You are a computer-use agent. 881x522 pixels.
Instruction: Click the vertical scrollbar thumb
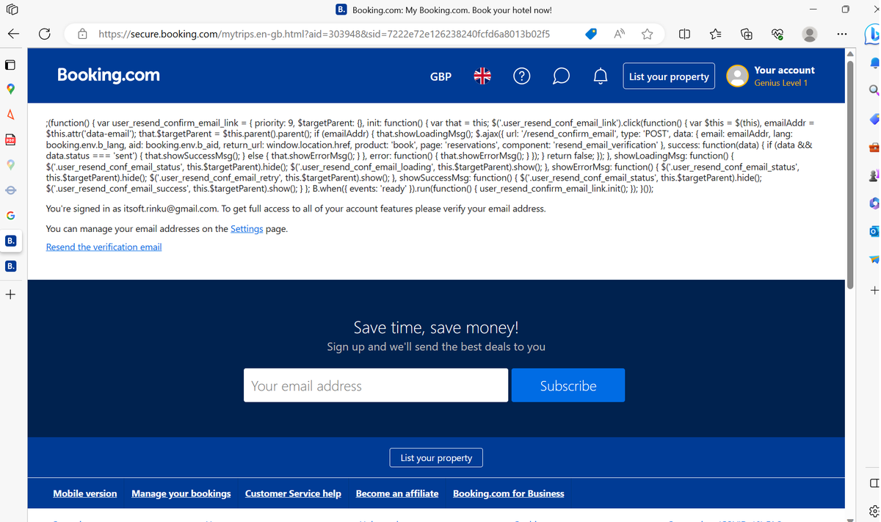pos(851,175)
